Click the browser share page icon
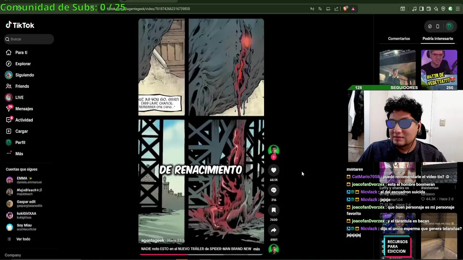463x260 pixels. pos(336,9)
